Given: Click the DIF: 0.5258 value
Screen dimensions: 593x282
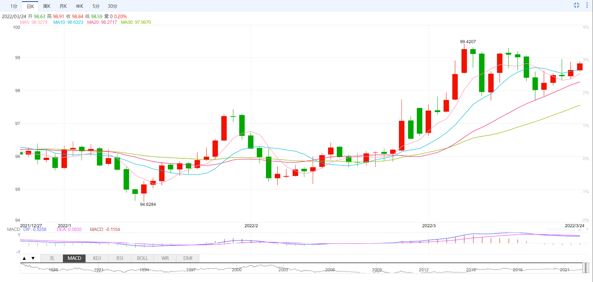Looking at the screenshot, I should (35, 229).
